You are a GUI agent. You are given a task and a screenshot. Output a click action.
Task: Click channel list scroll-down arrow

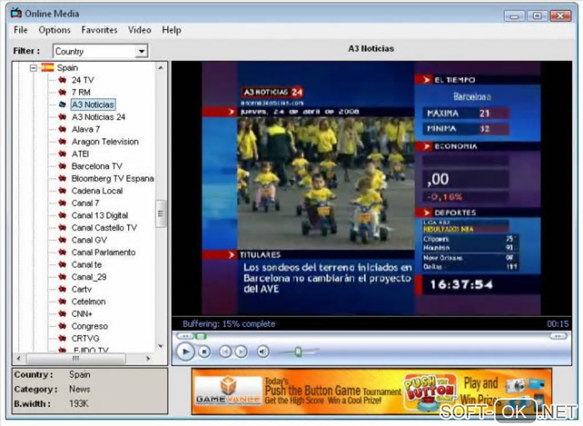[161, 346]
